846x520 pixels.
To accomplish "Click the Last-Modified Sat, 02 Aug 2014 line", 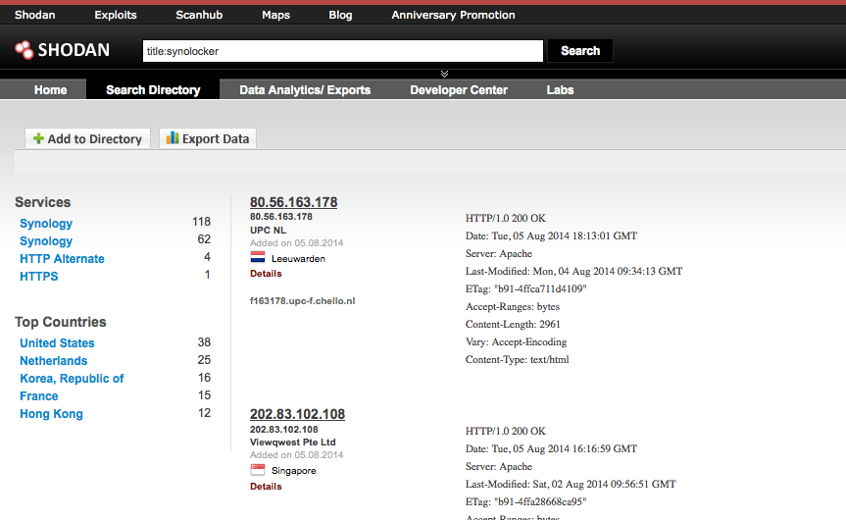I will (x=571, y=484).
